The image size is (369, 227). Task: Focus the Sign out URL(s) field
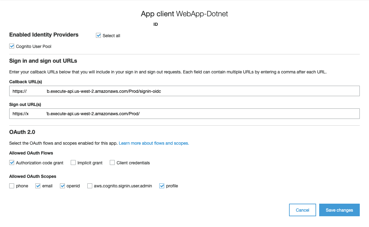point(184,114)
